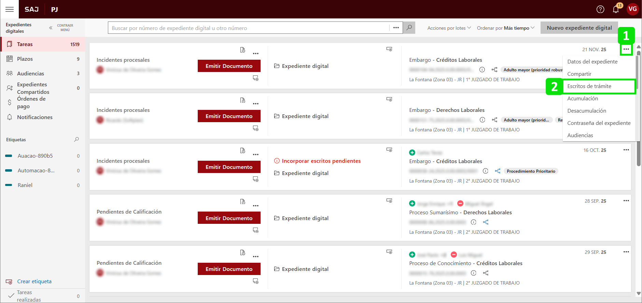Select Escritos de trámite from context menu
The image size is (642, 303).
pyautogui.click(x=589, y=86)
